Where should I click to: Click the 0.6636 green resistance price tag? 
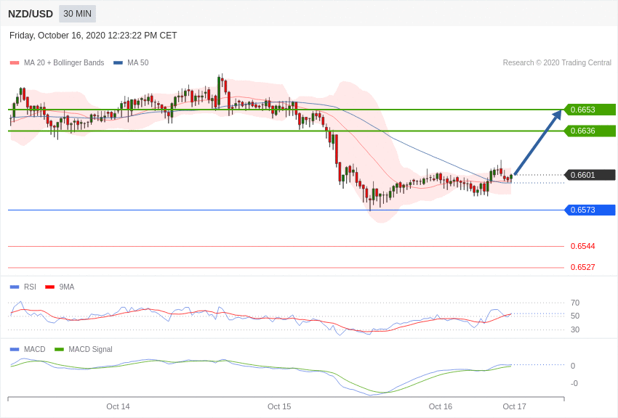590,131
